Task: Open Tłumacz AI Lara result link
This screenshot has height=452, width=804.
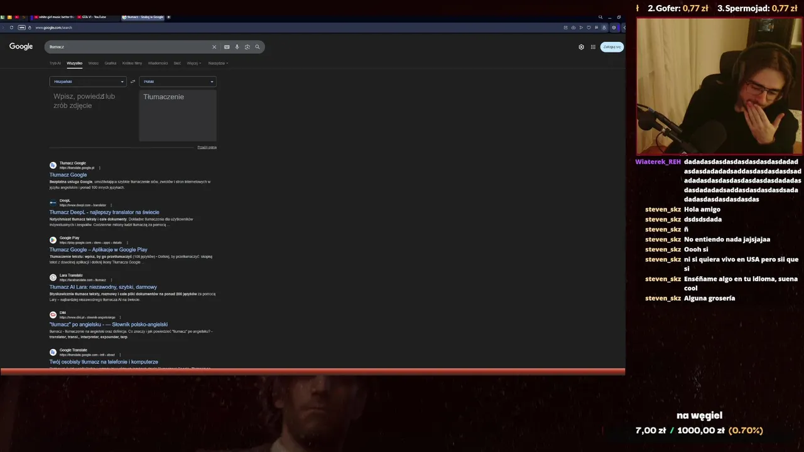Action: pos(103,287)
